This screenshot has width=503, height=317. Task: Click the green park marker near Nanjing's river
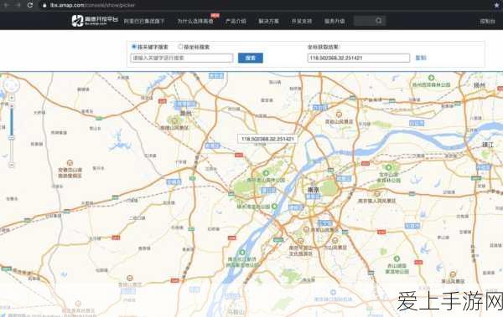[275, 207]
